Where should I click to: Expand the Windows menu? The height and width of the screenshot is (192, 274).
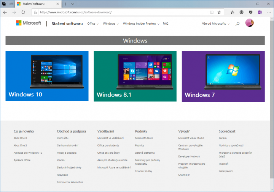tap(111, 24)
